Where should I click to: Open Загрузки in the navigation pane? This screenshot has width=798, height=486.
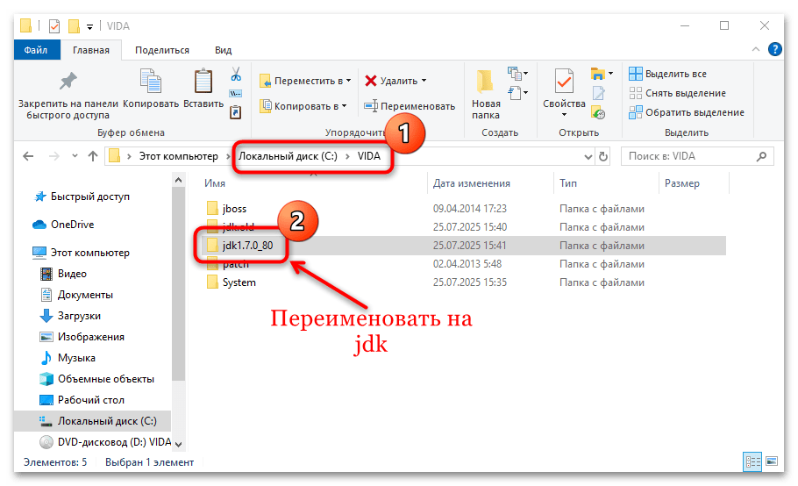click(70, 316)
